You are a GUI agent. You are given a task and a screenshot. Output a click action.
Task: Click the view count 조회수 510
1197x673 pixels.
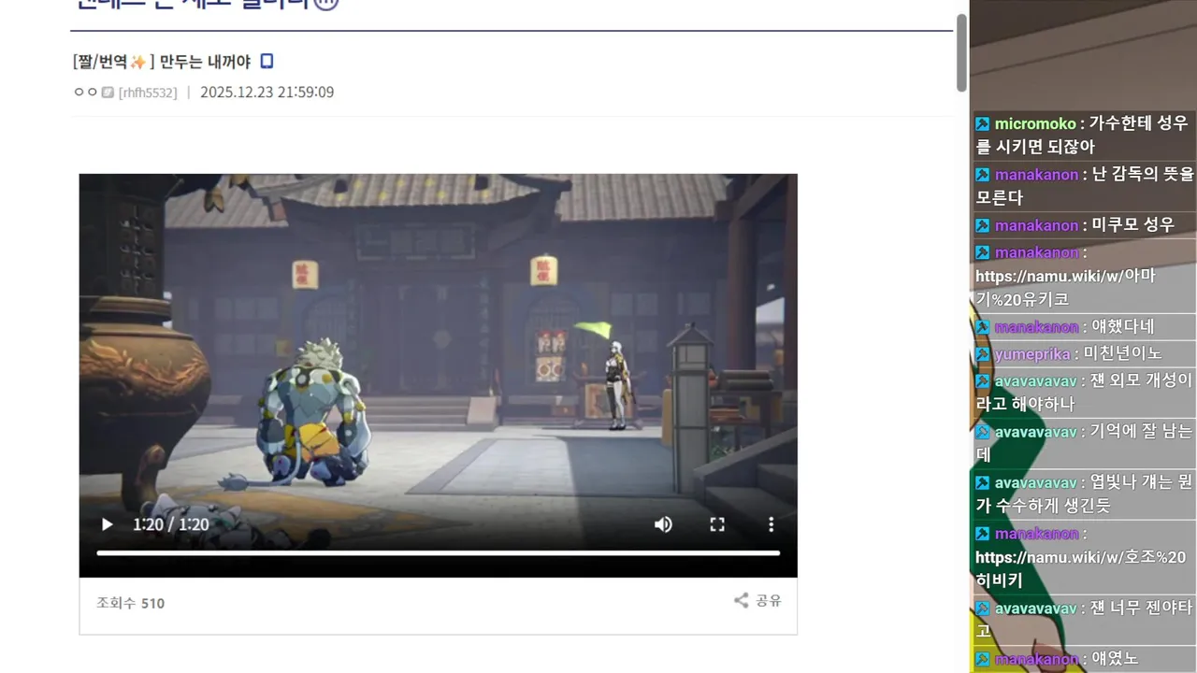tap(130, 603)
